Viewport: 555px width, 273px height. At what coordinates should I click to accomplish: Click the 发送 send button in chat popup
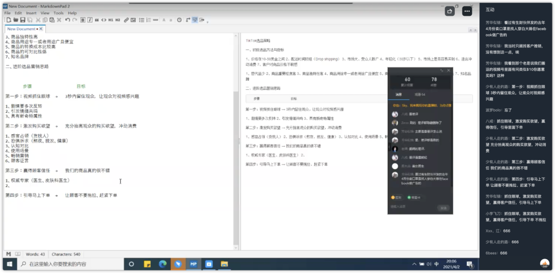point(443,208)
